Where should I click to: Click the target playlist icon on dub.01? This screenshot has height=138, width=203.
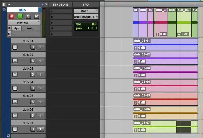point(15,47)
